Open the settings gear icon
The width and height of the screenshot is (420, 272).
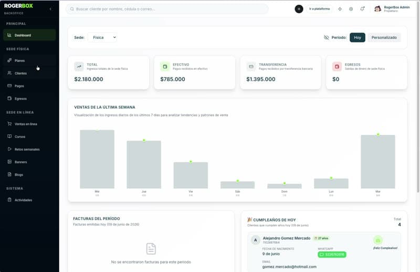351,9
